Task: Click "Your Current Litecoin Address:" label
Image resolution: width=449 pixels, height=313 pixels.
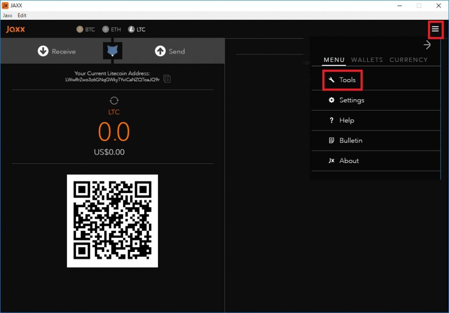Action: coord(112,73)
